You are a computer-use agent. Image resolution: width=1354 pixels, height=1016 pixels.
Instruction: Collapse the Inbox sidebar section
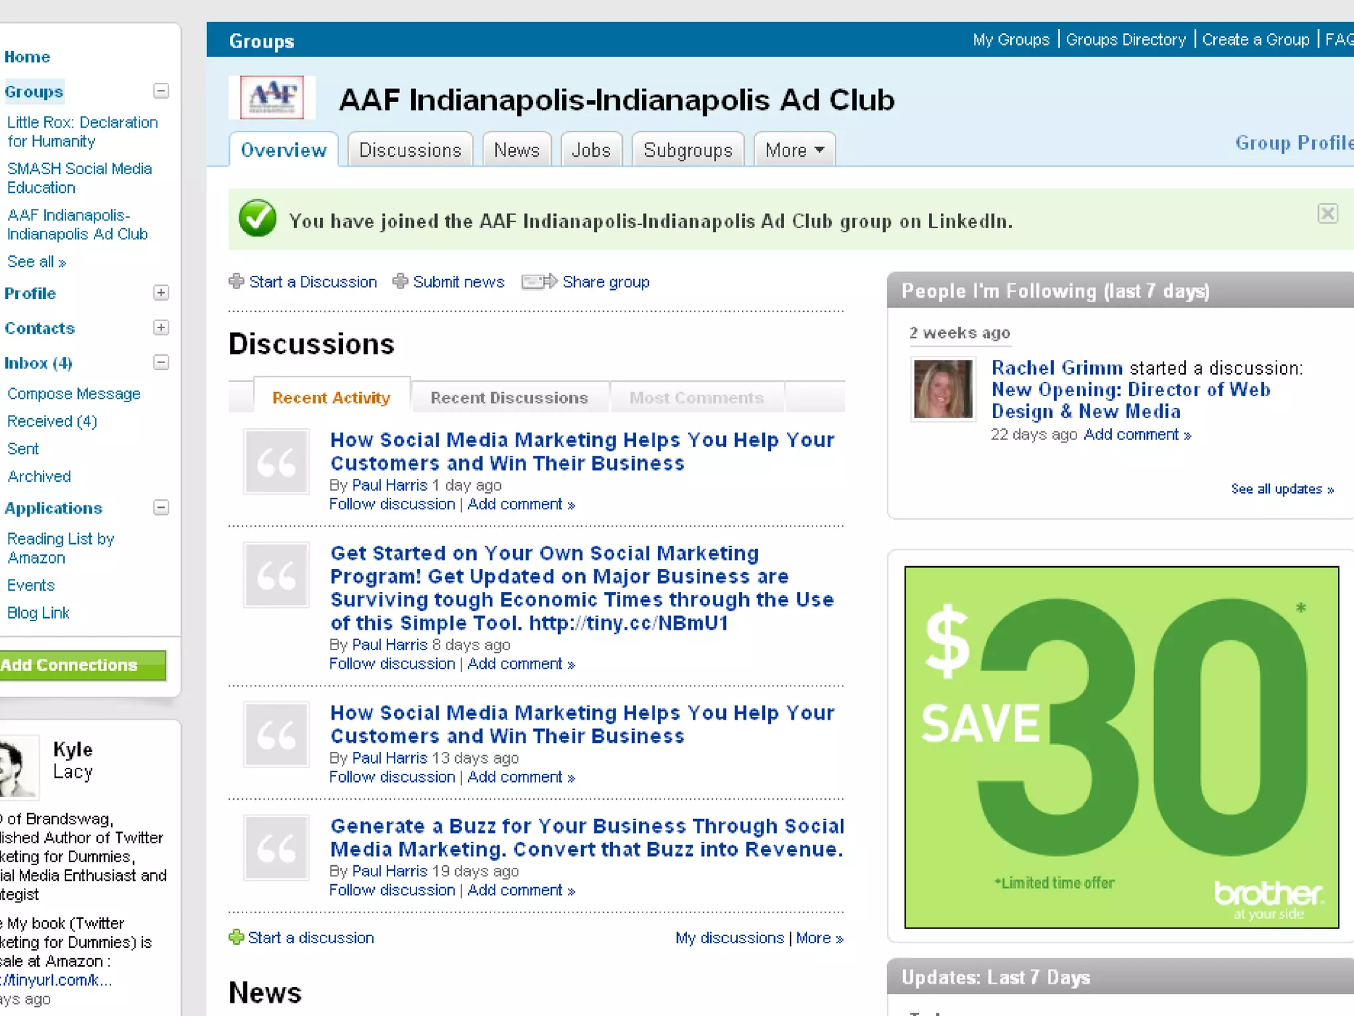point(161,362)
